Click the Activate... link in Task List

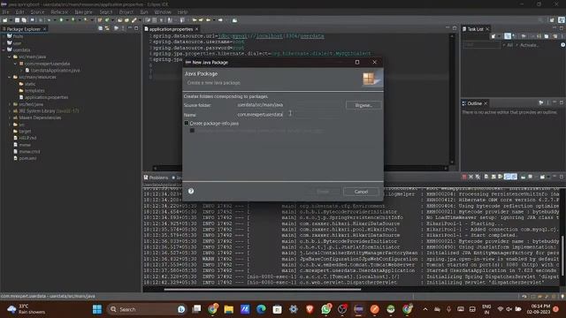coord(529,45)
